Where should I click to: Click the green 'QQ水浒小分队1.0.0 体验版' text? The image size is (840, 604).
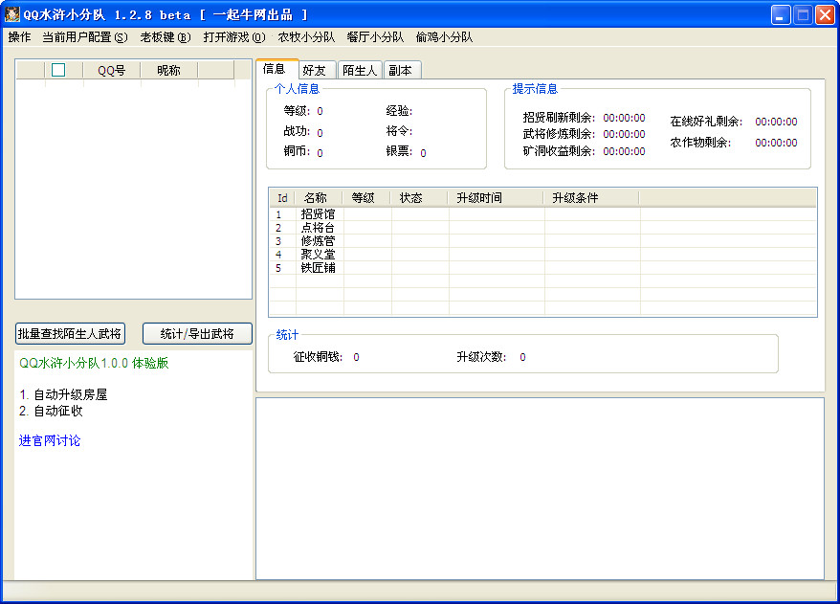(95, 363)
